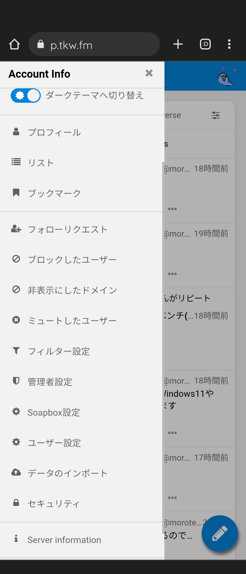Open Server information link
The width and height of the screenshot is (246, 574).
point(64,540)
